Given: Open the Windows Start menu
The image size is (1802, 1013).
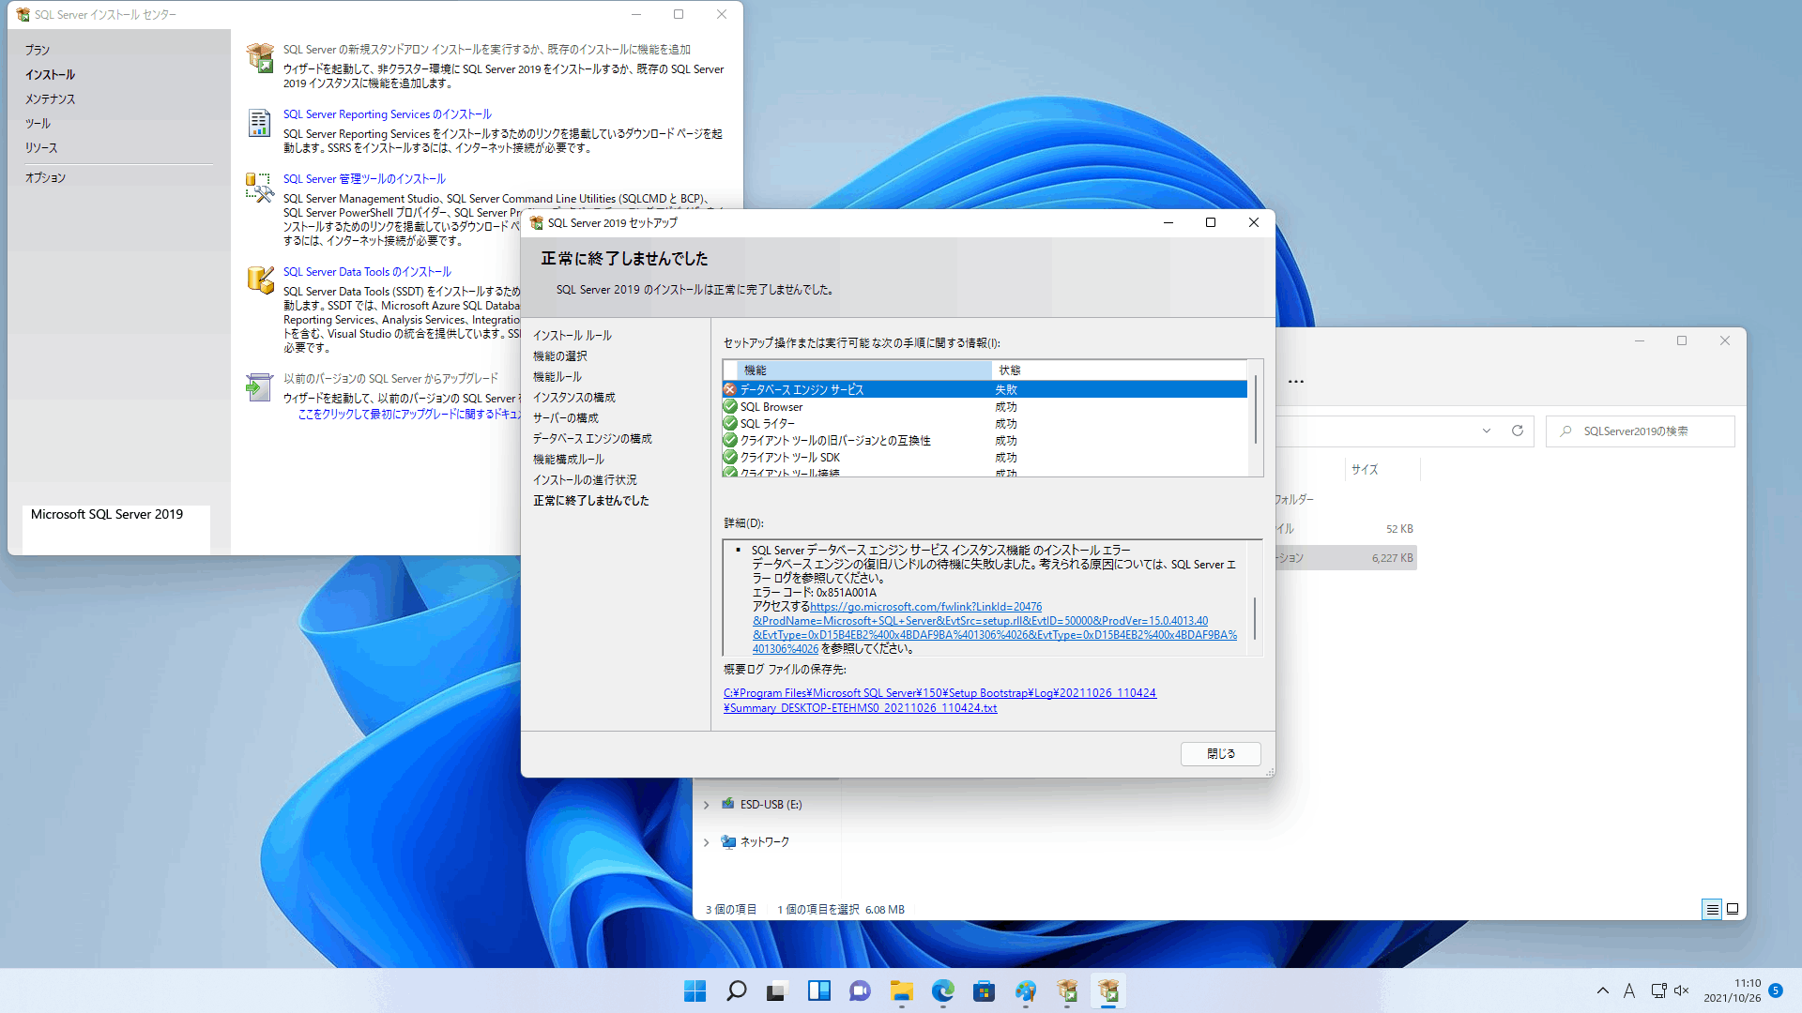Looking at the screenshot, I should coord(695,990).
